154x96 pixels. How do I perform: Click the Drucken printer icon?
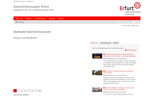tap(133, 26)
